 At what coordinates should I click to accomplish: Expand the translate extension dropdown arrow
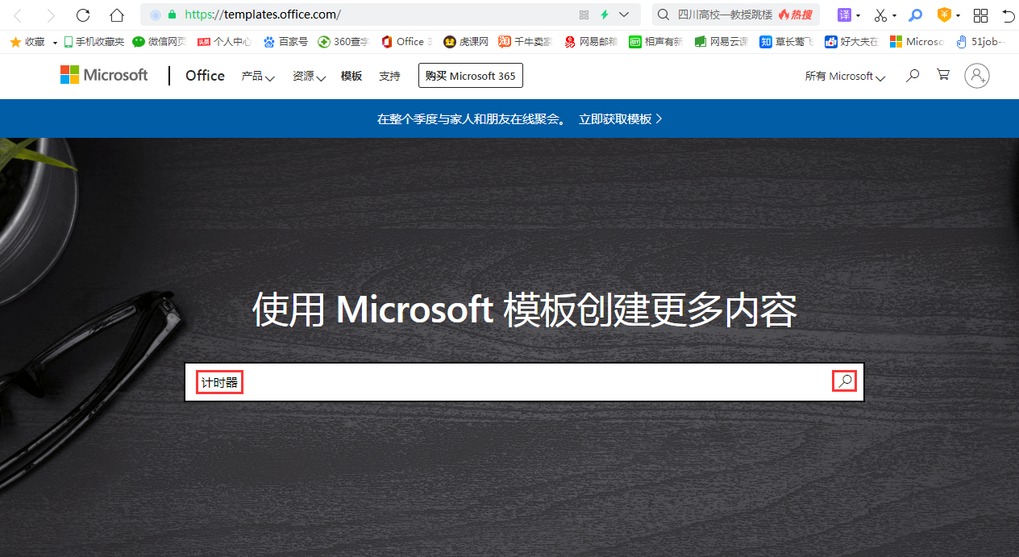coord(859,15)
